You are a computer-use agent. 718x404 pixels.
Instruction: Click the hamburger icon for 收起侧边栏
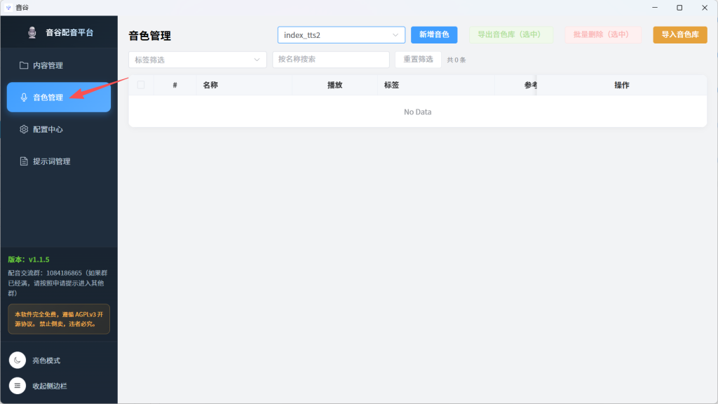[18, 386]
